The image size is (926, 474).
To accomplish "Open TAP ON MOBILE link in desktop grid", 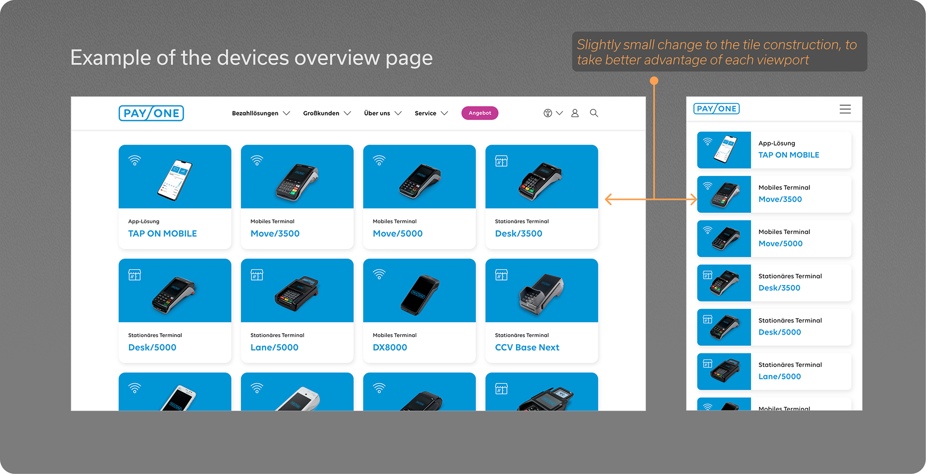I will 163,233.
